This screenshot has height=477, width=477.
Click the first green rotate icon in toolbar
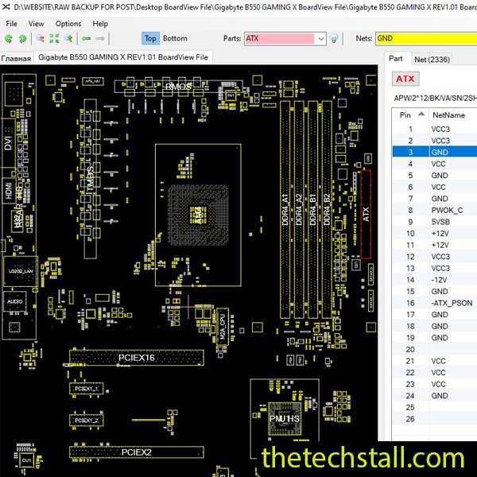point(9,39)
